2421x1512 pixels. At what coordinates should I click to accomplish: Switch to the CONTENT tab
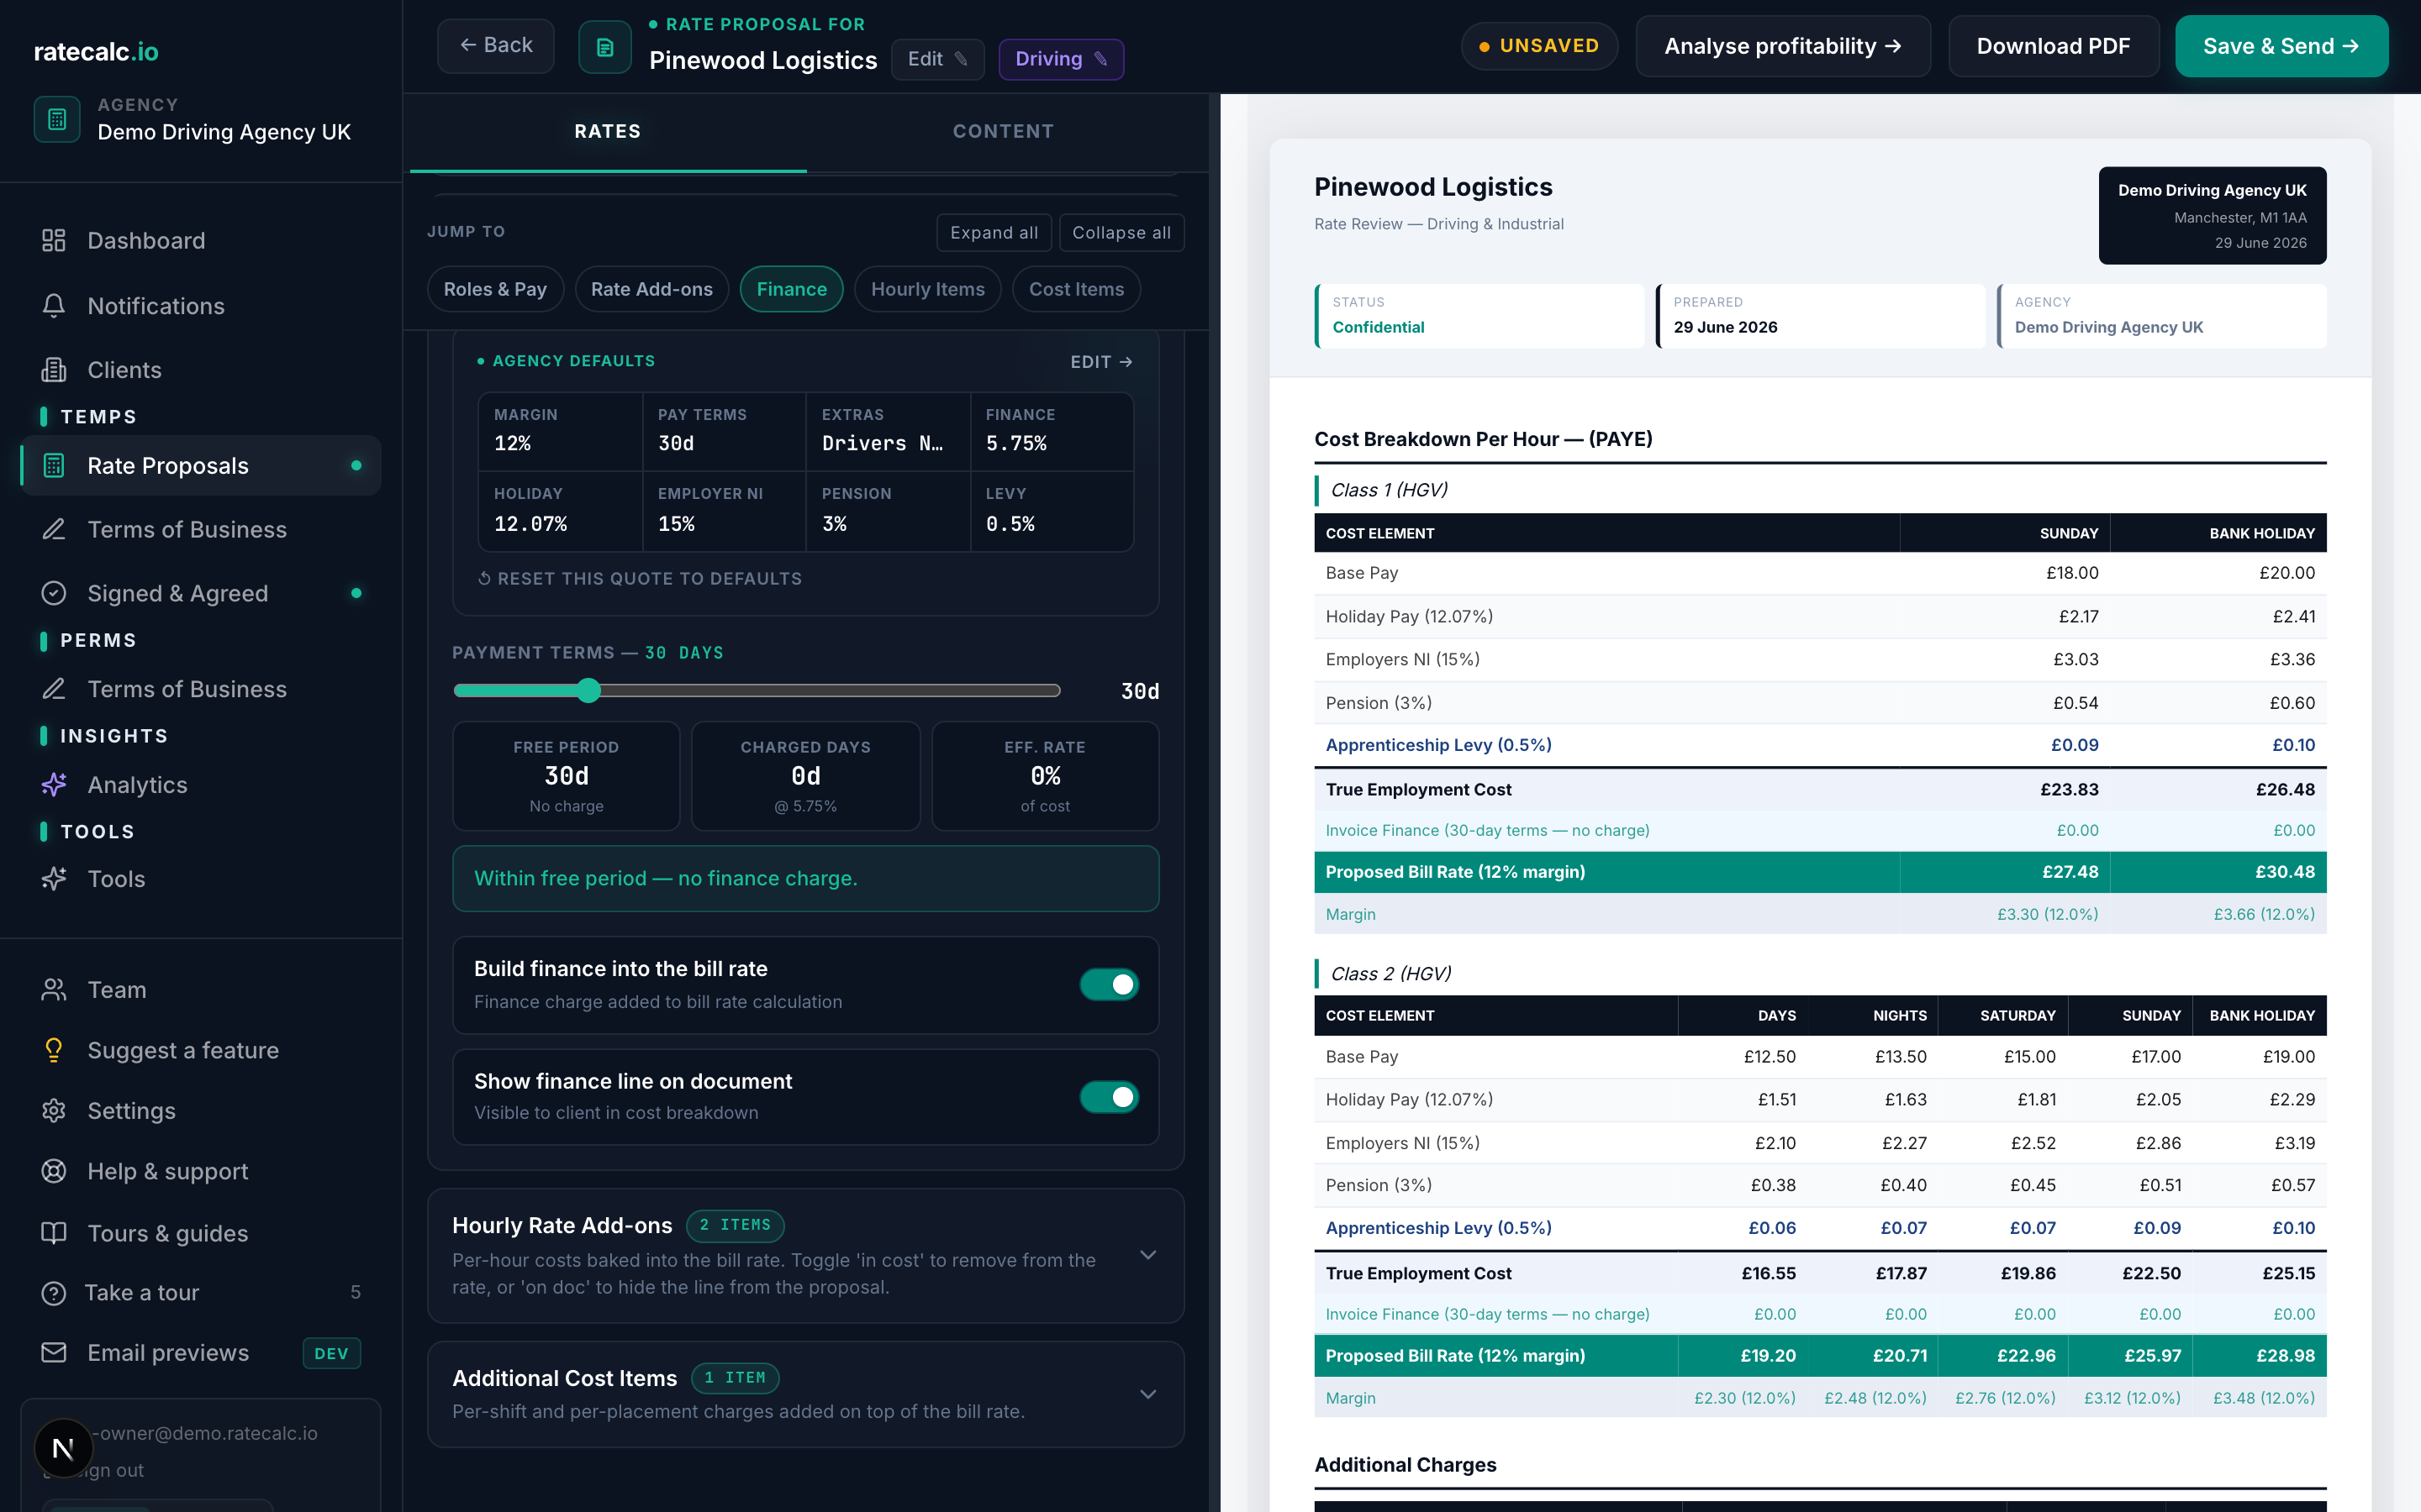pyautogui.click(x=1004, y=131)
